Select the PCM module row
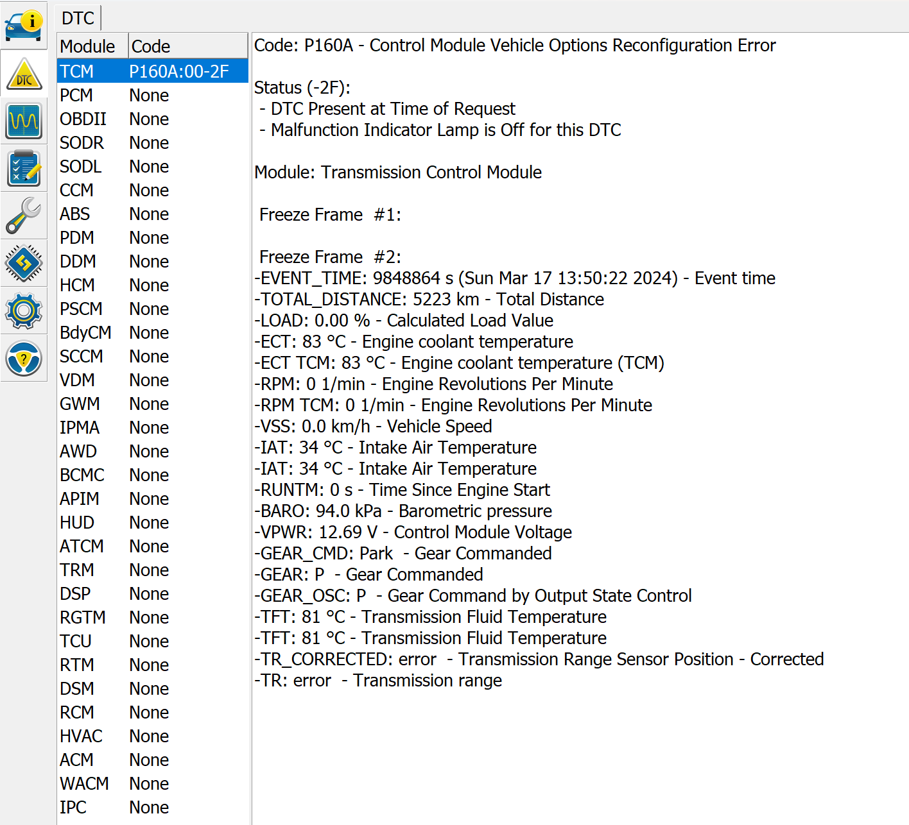The image size is (909, 825). tap(153, 95)
